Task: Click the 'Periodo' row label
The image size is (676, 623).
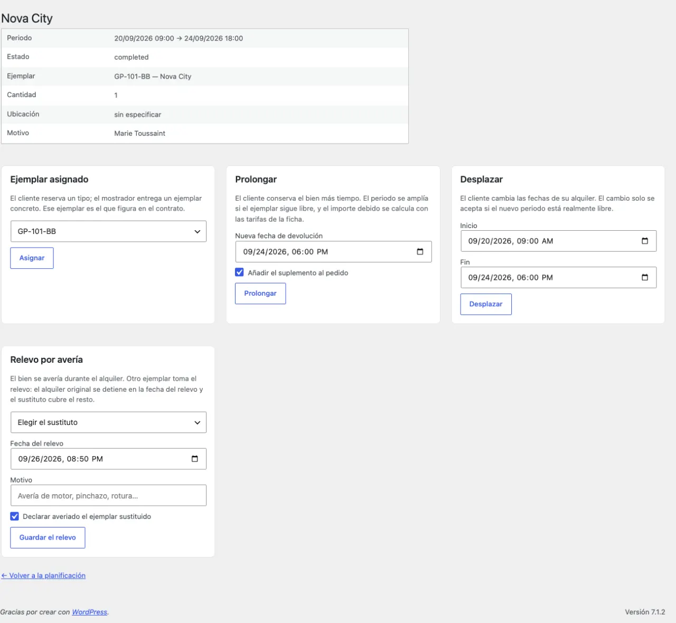Action: tap(20, 38)
